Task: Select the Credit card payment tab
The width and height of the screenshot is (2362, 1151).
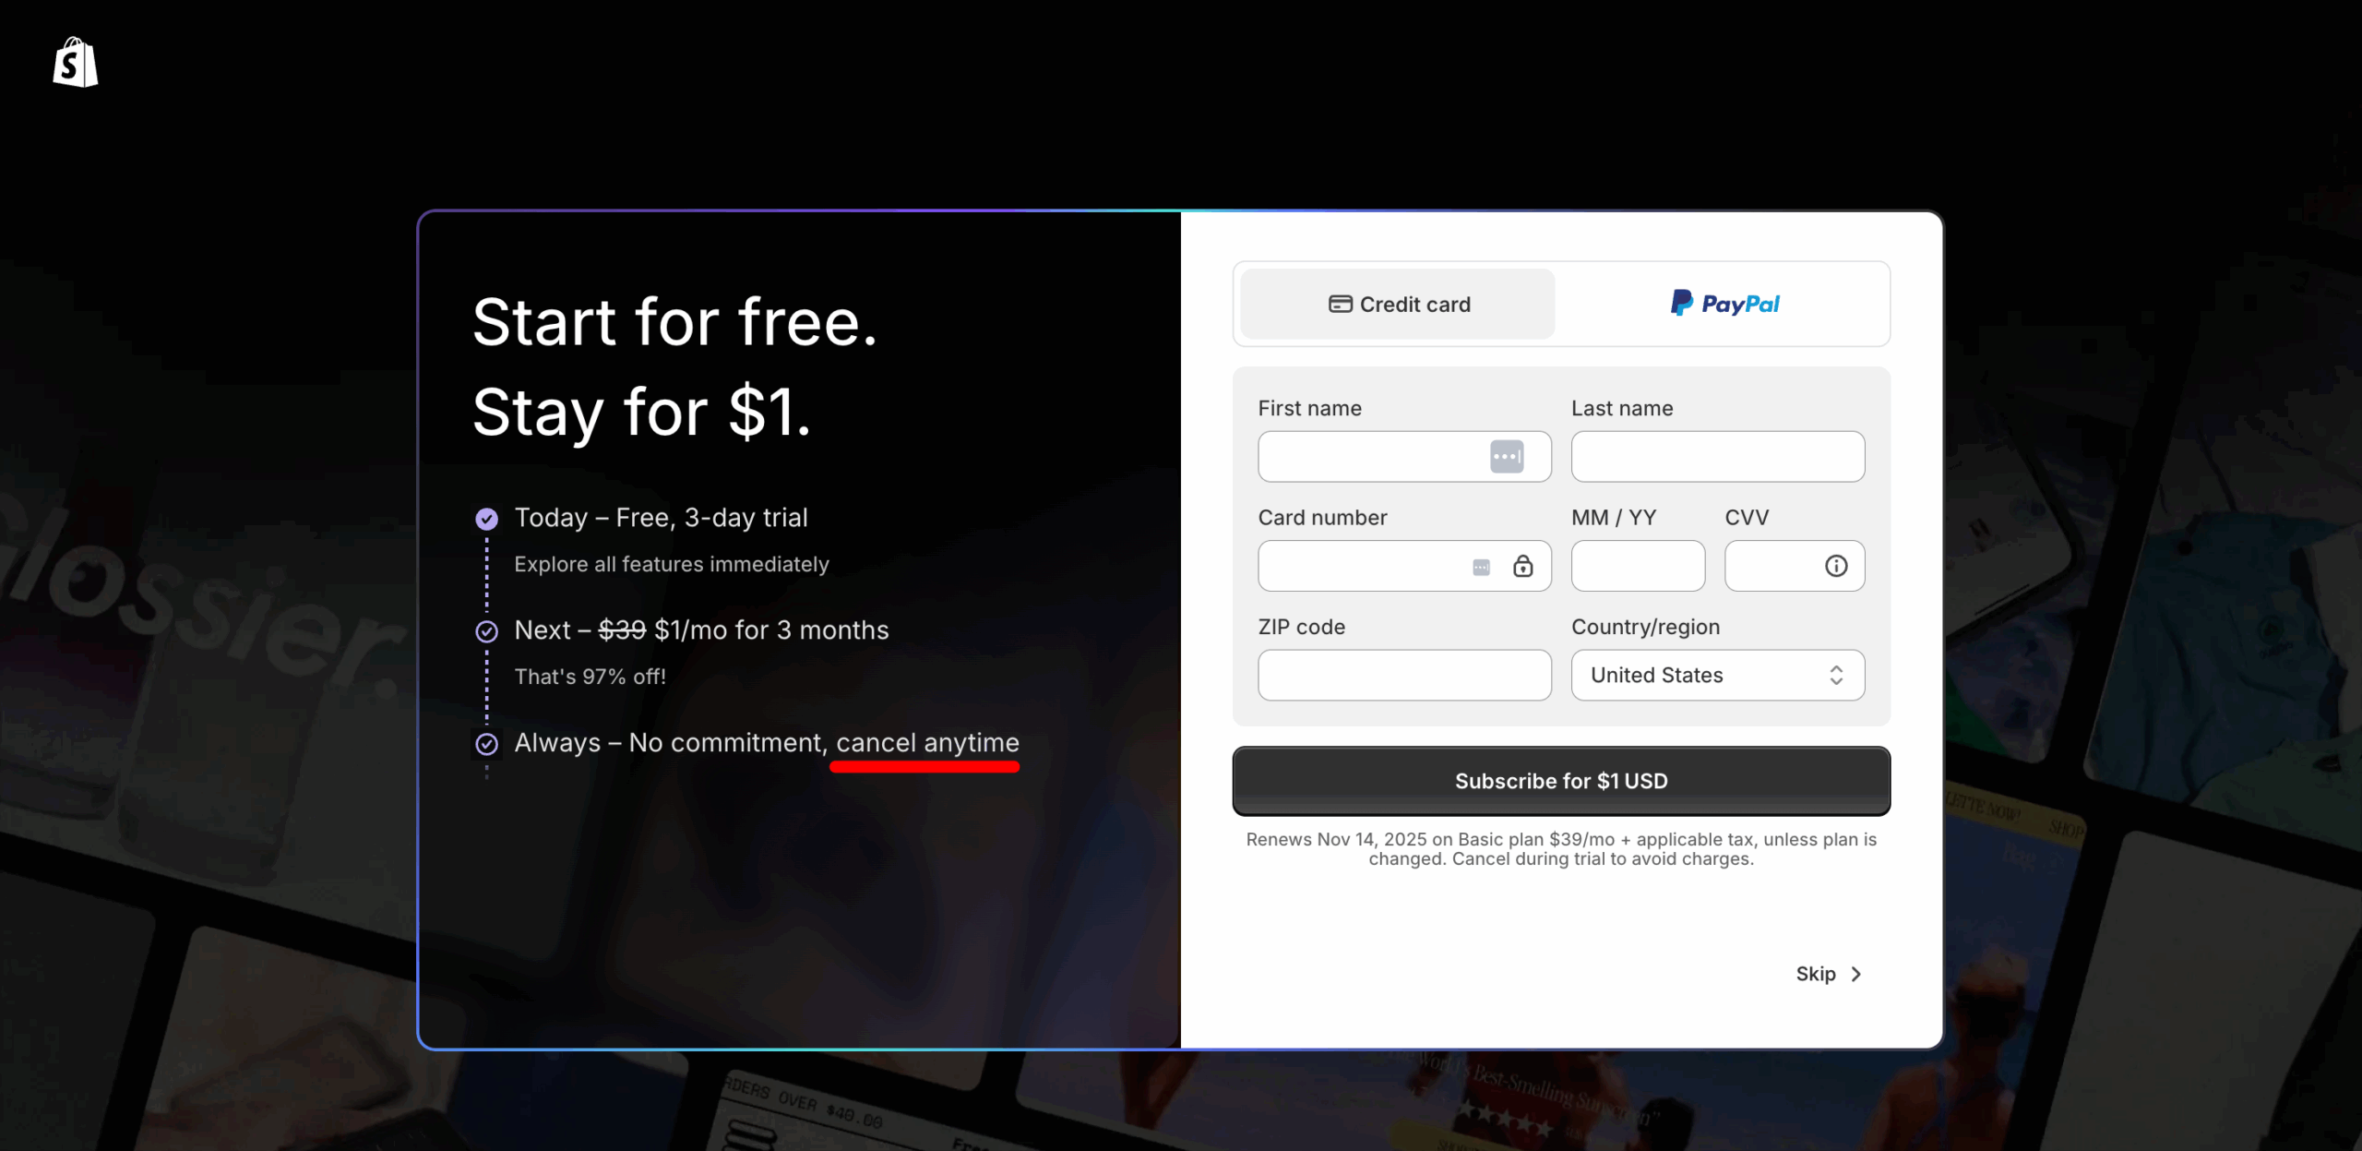Action: click(x=1398, y=304)
